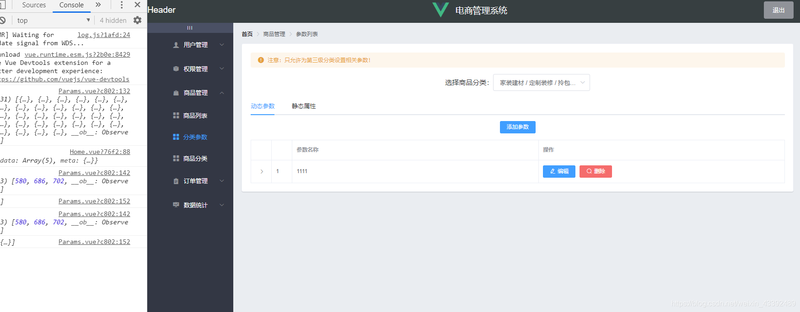800x312 pixels.
Task: Open the Console DevTools tab
Action: pos(71,5)
